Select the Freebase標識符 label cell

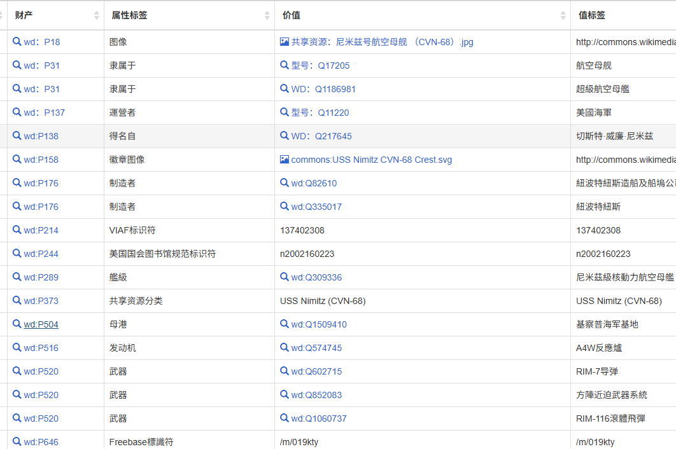tap(141, 442)
